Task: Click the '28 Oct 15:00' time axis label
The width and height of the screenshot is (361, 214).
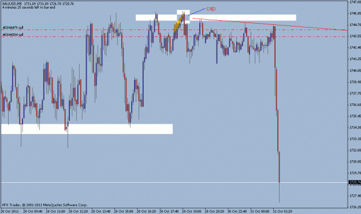Action: pyautogui.click(x=124, y=211)
